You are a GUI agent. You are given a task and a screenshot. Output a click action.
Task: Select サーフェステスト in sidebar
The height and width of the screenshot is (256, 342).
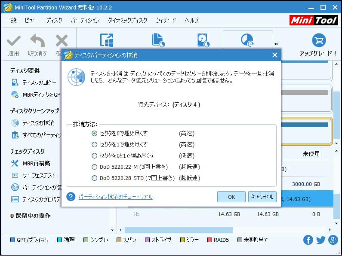coord(34,175)
